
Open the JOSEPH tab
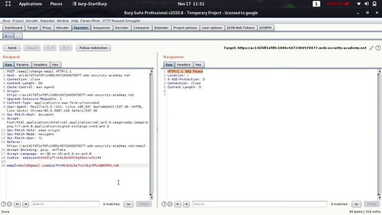click(x=265, y=28)
